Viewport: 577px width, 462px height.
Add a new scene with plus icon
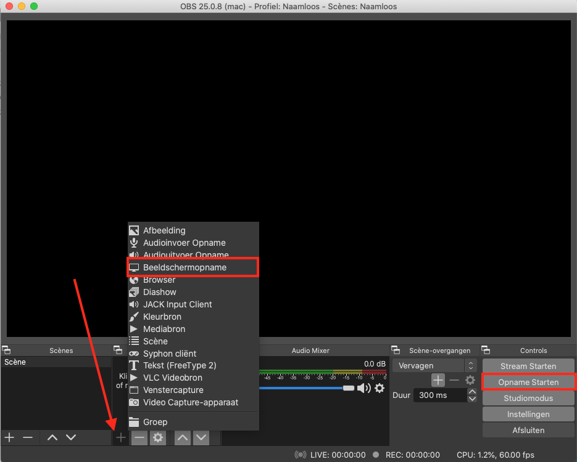[9, 437]
